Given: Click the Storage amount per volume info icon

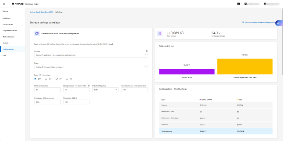Looking at the screenshot, I should tap(89, 86).
